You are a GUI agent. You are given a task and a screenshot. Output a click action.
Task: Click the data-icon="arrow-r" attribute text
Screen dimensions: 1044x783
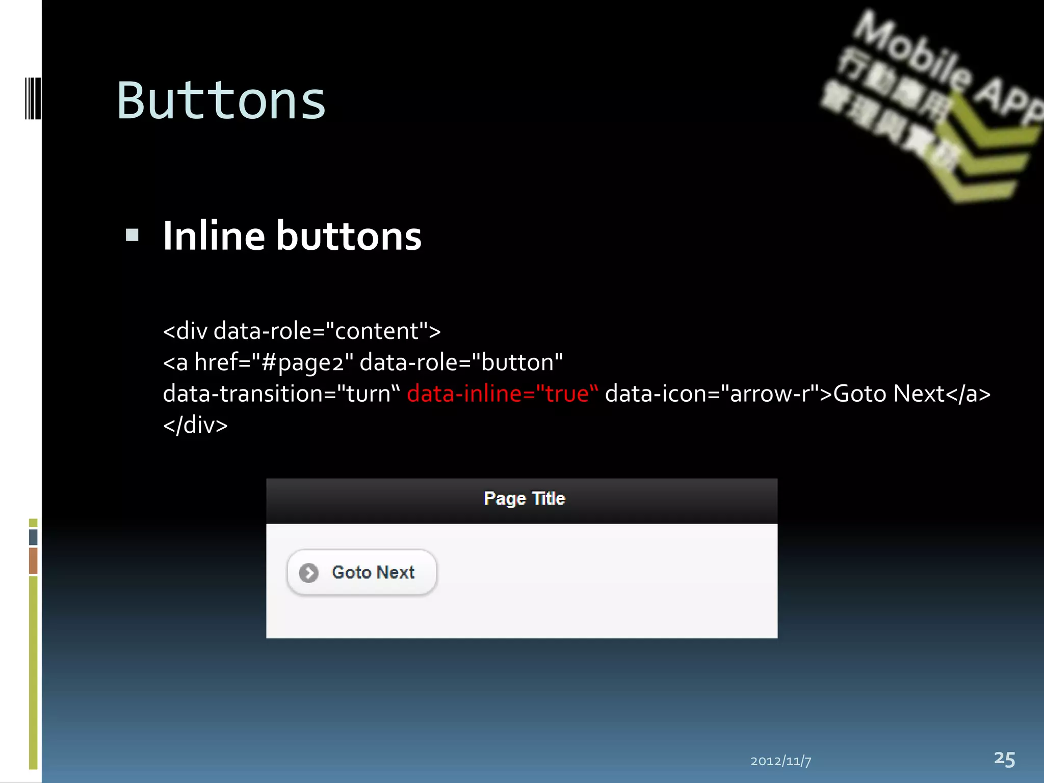[x=719, y=394]
